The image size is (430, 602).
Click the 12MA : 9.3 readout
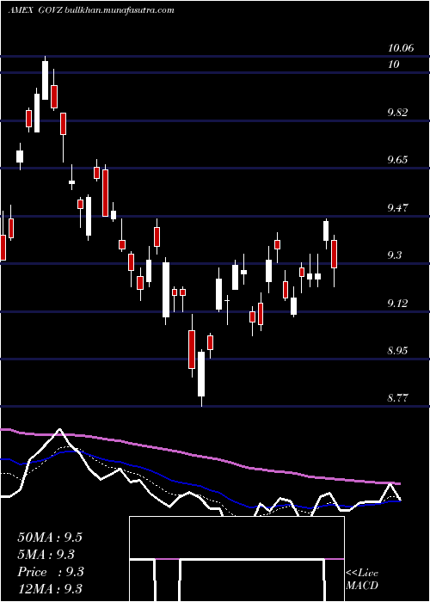(x=50, y=589)
